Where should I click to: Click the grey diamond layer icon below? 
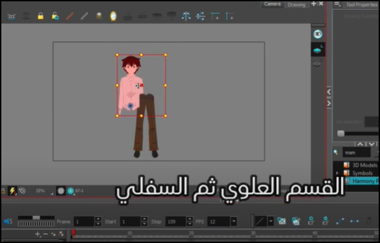click(317, 64)
